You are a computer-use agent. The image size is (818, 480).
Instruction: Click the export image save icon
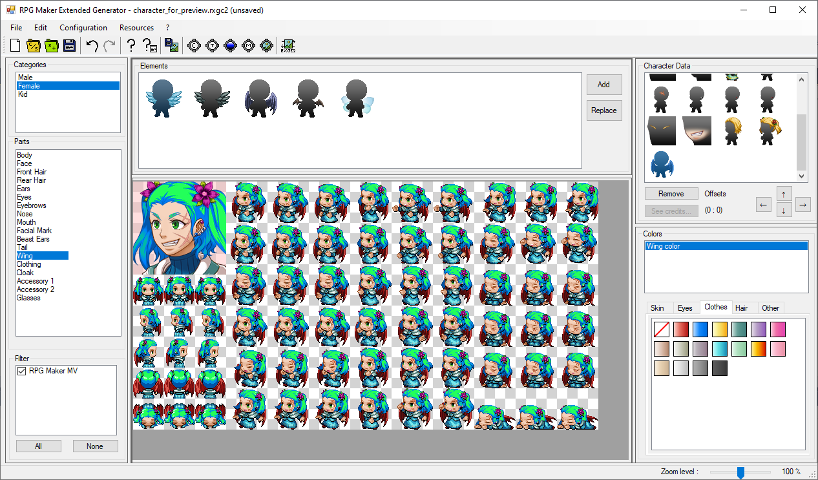(x=171, y=45)
